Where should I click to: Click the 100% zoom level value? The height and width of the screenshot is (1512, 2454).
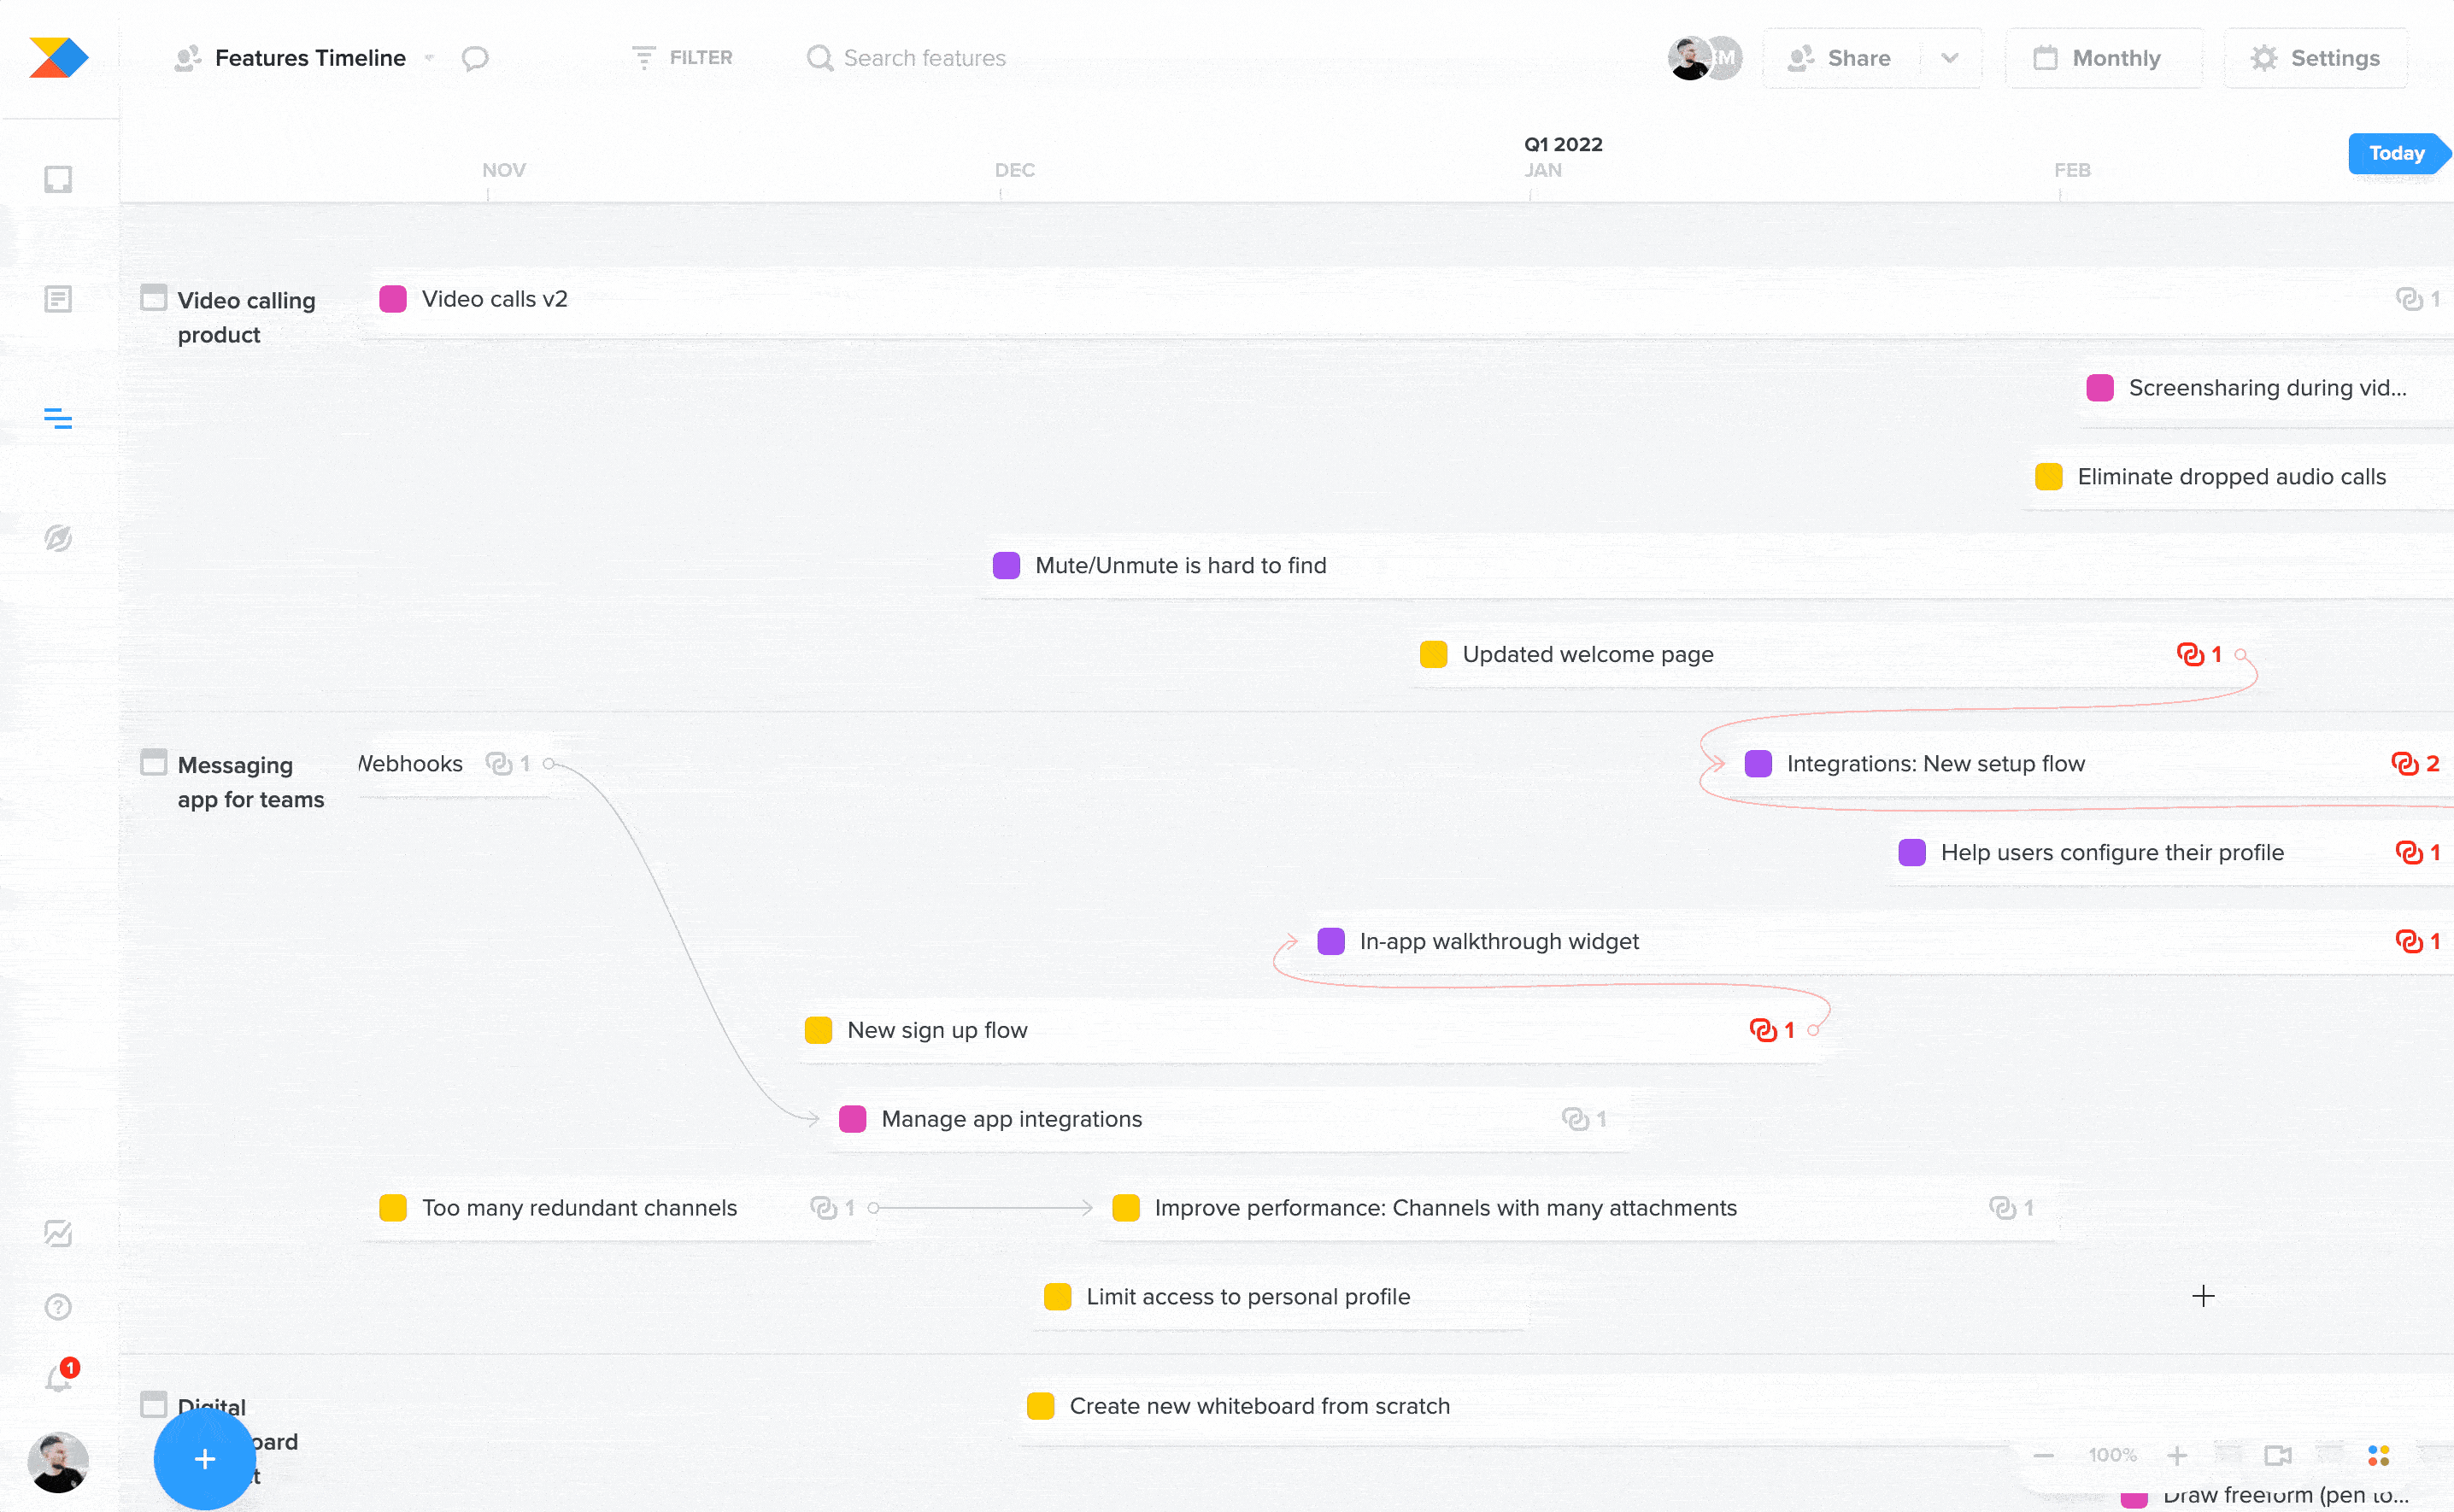(2112, 1455)
